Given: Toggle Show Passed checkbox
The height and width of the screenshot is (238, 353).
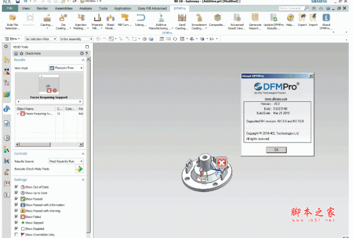Looking at the screenshot, I should (x=16, y=199).
